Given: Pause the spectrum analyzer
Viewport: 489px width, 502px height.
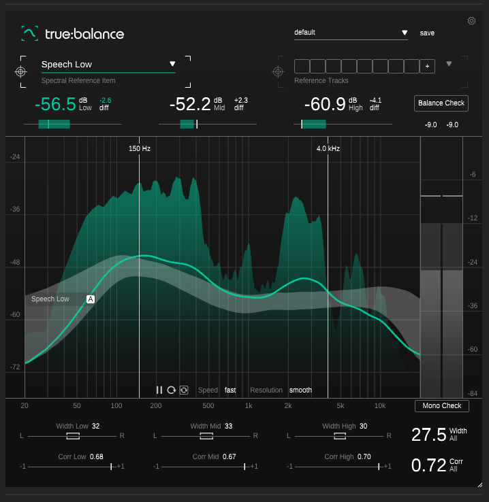Looking at the screenshot, I should click(x=159, y=390).
